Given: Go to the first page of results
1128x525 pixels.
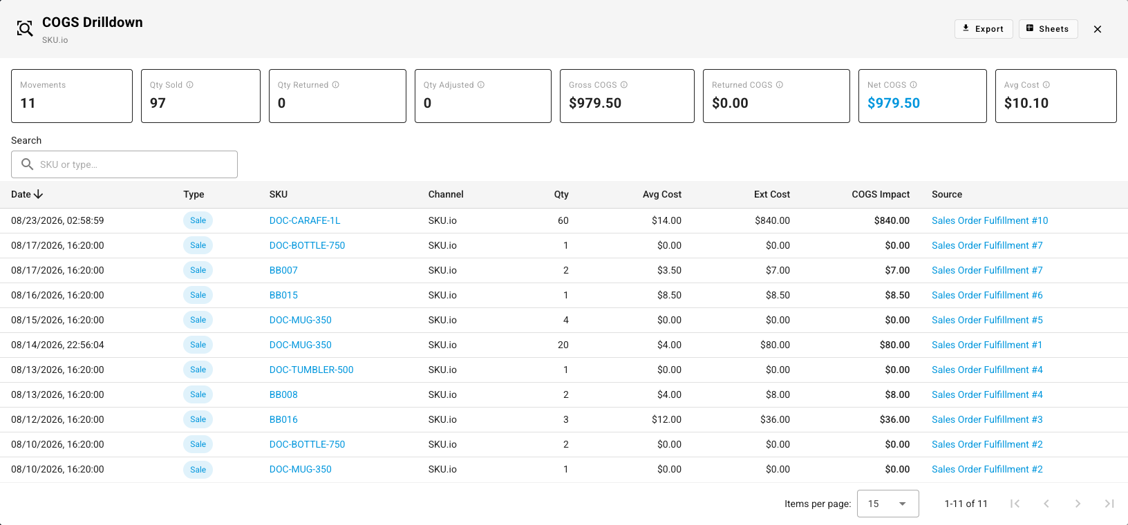Looking at the screenshot, I should (x=1015, y=504).
